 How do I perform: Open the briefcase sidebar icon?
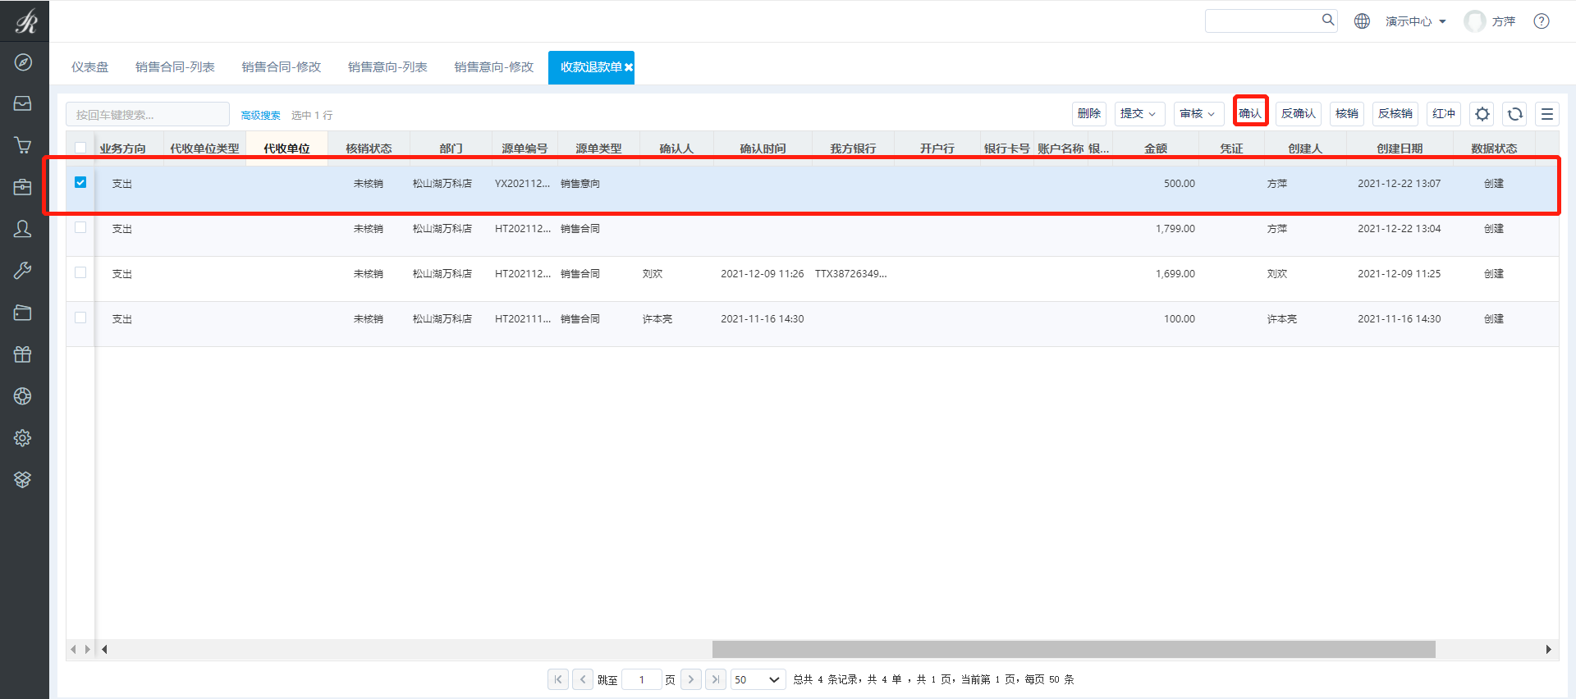[23, 187]
